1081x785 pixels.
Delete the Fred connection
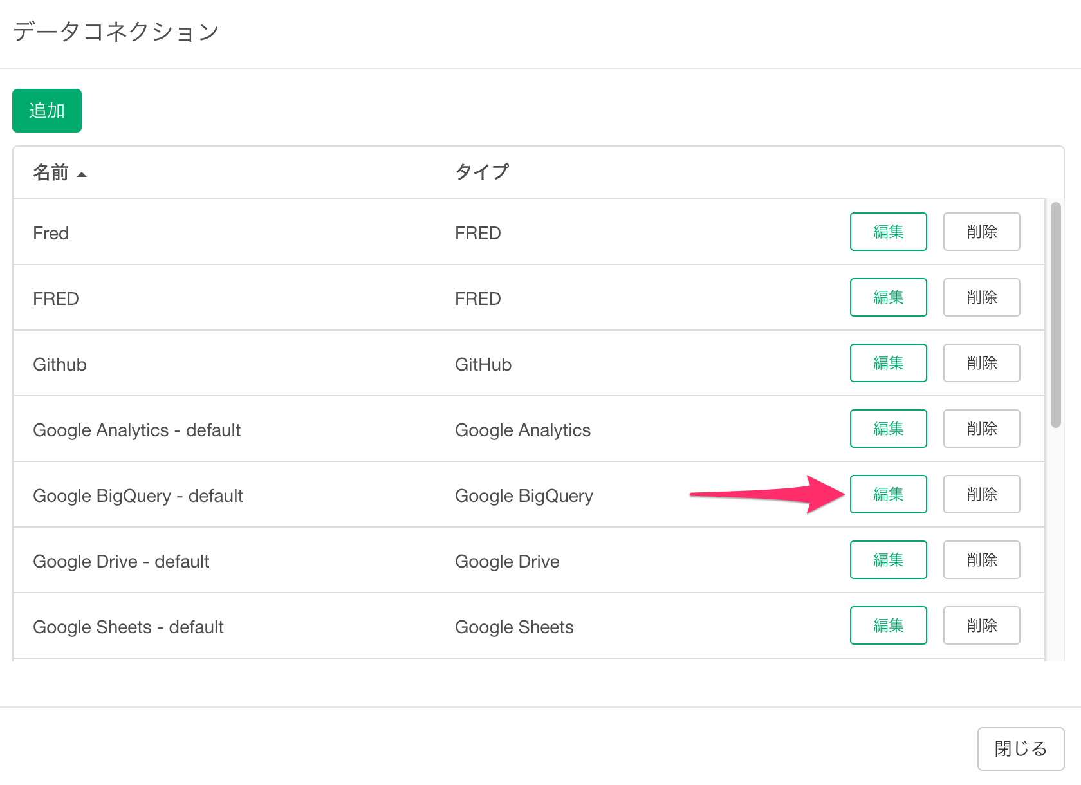(x=981, y=232)
